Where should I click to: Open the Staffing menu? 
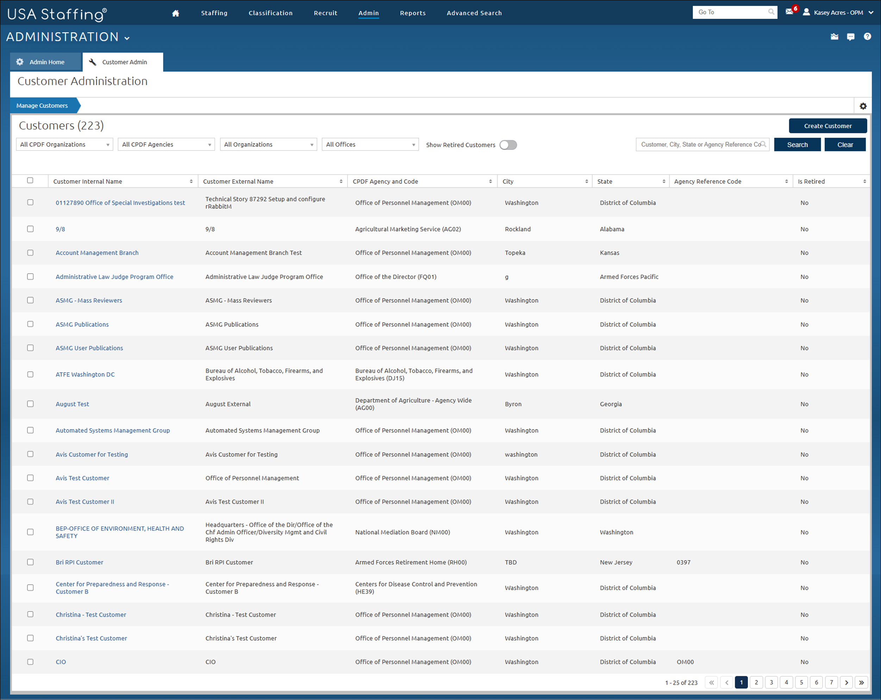pyautogui.click(x=214, y=13)
